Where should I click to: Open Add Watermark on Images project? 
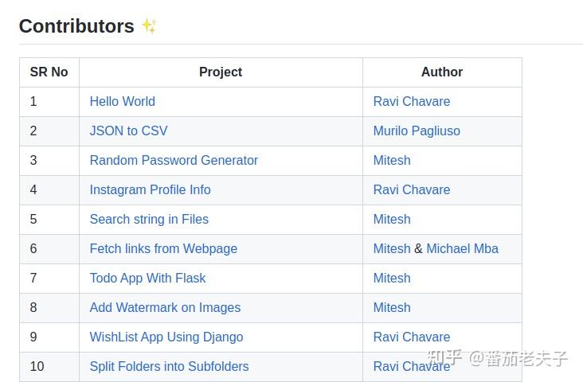click(165, 307)
